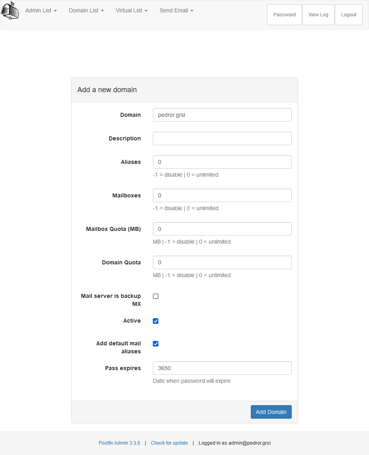Click the Add Domain button
The width and height of the screenshot is (369, 455).
pyautogui.click(x=271, y=412)
